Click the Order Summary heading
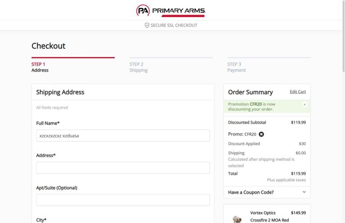Screen dimensions: 345x223 click(250, 92)
